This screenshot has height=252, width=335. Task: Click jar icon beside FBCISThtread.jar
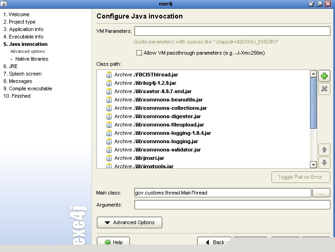(109, 75)
